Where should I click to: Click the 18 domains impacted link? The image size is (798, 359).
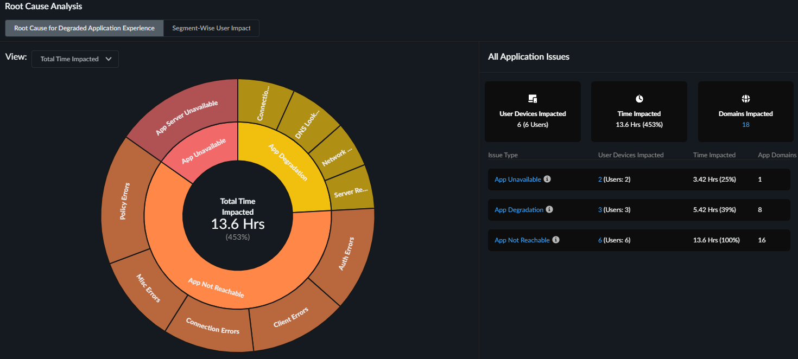pyautogui.click(x=745, y=125)
